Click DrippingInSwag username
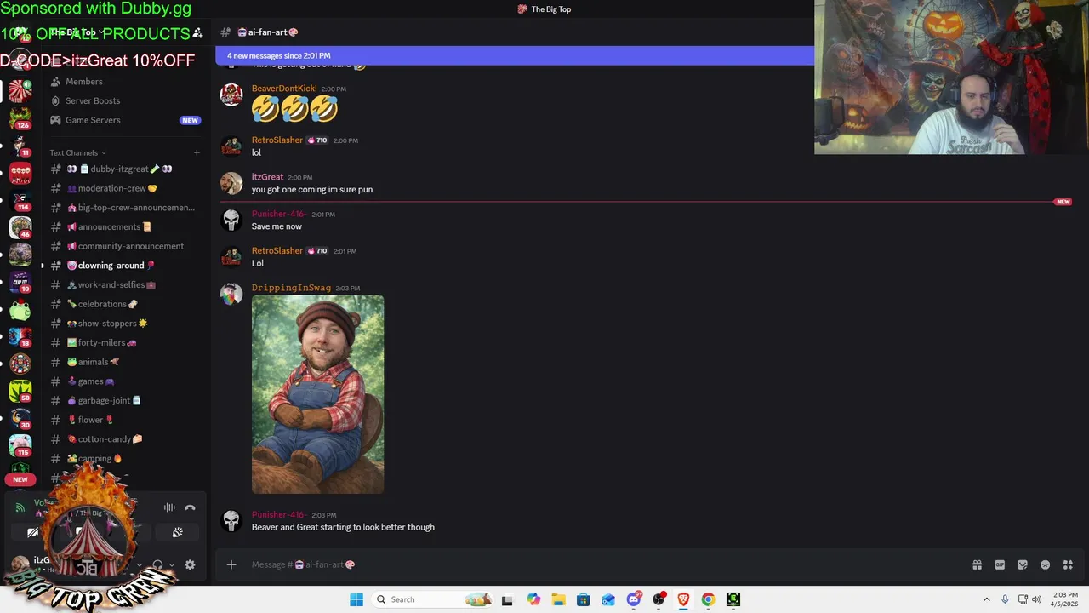The width and height of the screenshot is (1089, 613). click(291, 288)
